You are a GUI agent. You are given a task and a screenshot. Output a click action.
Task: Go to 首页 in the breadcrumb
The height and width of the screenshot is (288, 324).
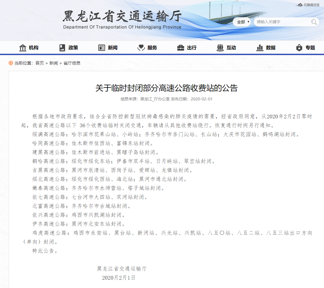click(40, 63)
